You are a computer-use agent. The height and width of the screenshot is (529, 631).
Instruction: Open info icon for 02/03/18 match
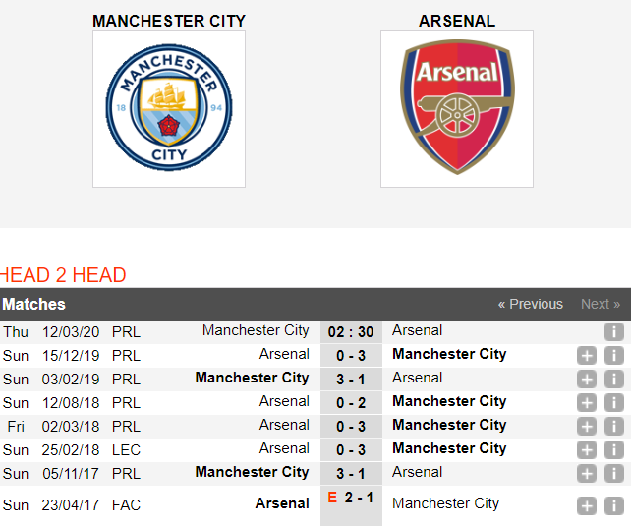click(x=613, y=427)
